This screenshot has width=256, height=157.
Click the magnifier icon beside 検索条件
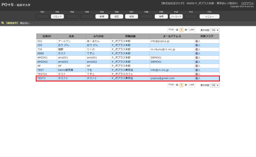point(2,23)
